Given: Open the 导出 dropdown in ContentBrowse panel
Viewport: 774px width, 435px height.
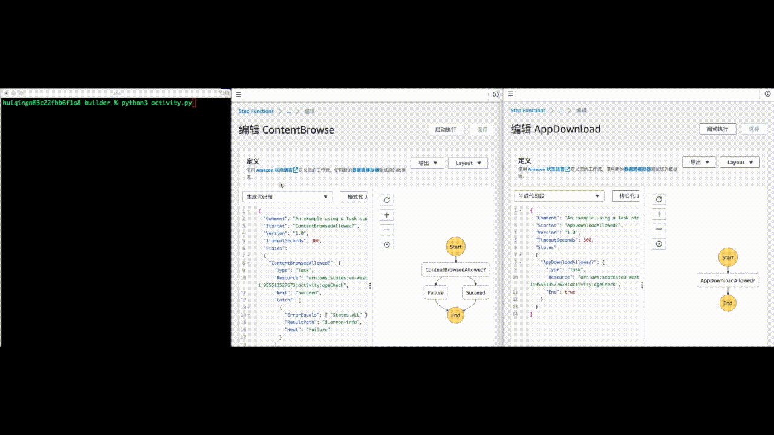Looking at the screenshot, I should click(428, 163).
